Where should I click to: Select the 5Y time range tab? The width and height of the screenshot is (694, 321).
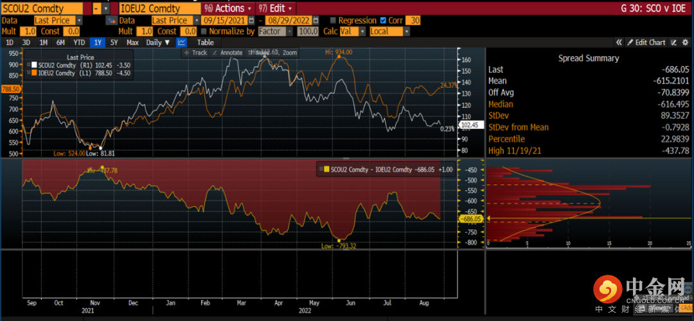coord(114,42)
